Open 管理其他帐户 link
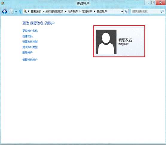The image size is (166, 145). pyautogui.click(x=30, y=60)
